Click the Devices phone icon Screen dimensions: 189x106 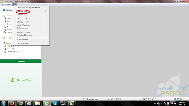click(4, 43)
